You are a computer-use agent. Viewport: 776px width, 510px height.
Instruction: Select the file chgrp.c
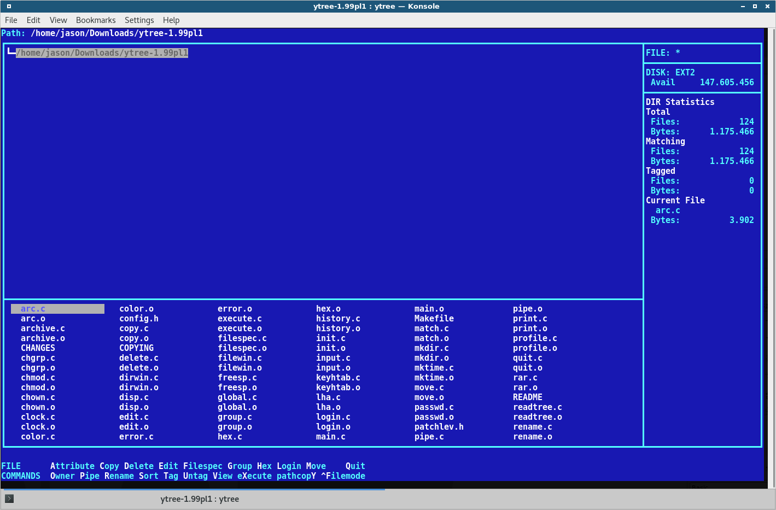(38, 358)
